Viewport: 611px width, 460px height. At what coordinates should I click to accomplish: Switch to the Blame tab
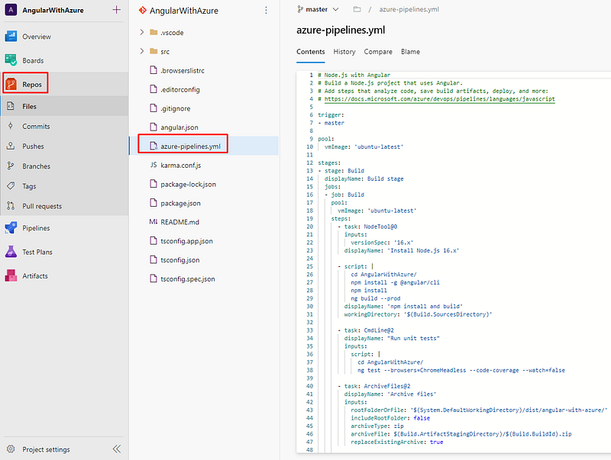[x=410, y=52]
